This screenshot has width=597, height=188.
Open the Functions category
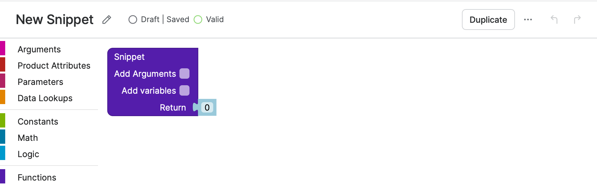[x=37, y=178]
